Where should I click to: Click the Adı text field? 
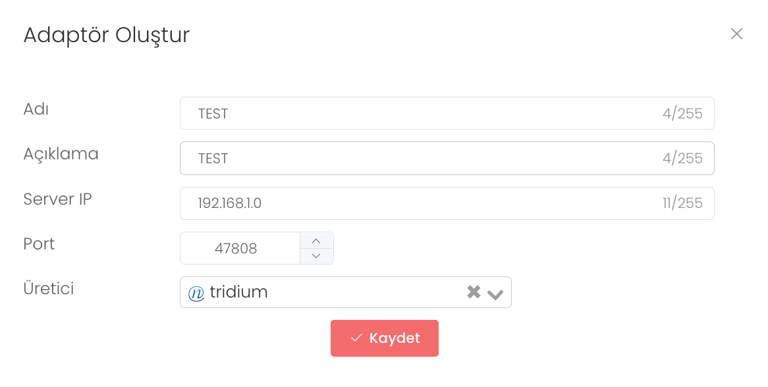tap(422, 114)
